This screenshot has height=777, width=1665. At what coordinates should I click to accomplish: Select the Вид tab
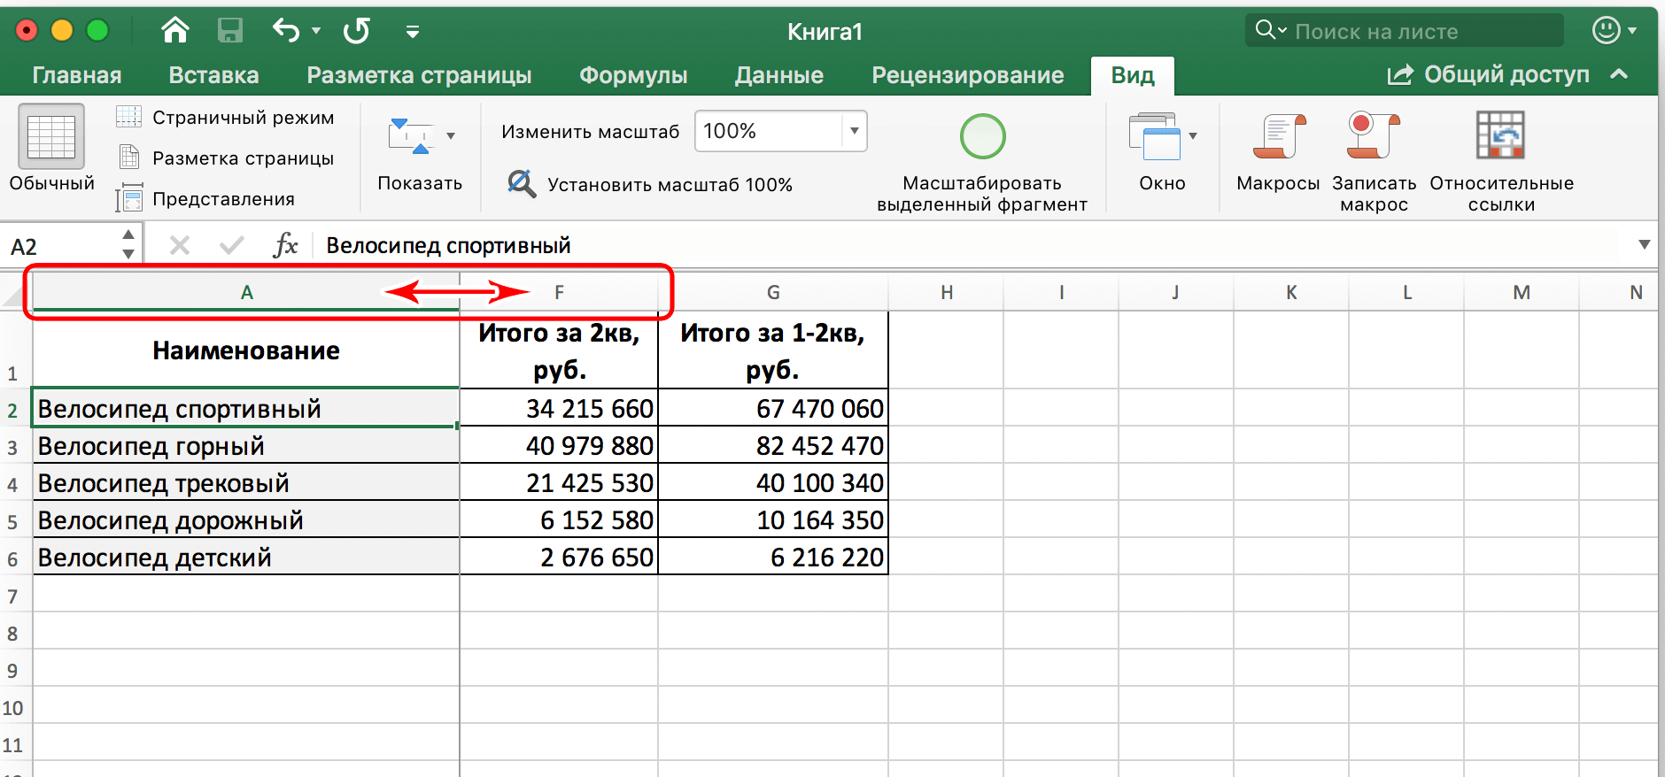1133,76
